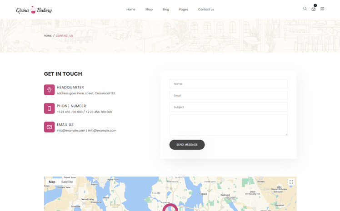Viewport: 340px width, 211px height.
Task: Click the pink map location marker
Action: (170, 207)
